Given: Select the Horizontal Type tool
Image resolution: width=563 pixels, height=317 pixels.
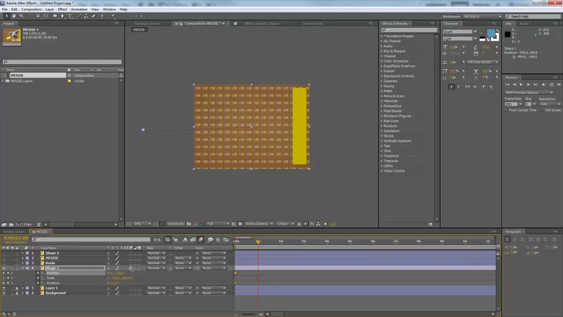Looking at the screenshot, I should tap(69, 16).
